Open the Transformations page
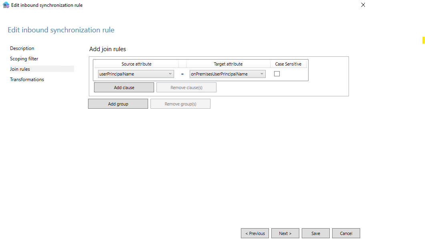The height and width of the screenshot is (239, 425). pos(27,79)
